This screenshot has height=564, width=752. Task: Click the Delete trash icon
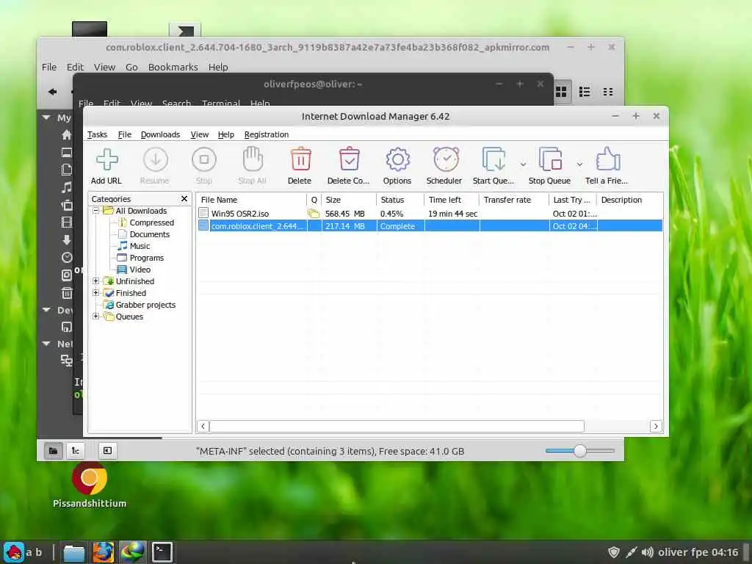[300, 159]
